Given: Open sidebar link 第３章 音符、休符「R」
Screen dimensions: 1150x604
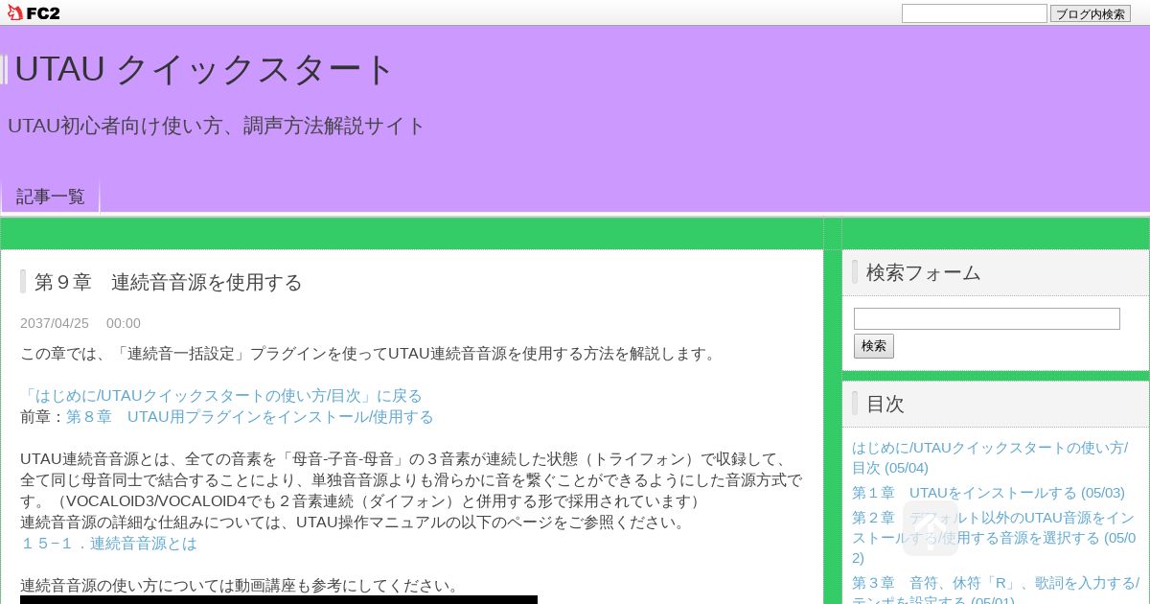Looking at the screenshot, I should point(996,591).
